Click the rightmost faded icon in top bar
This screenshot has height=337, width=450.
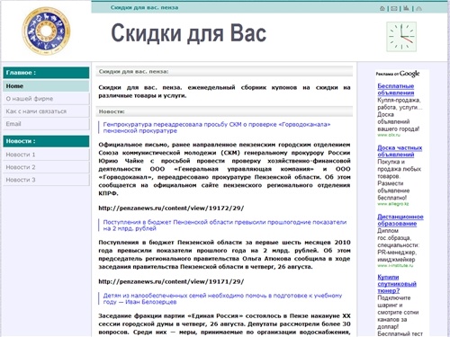coord(418,9)
